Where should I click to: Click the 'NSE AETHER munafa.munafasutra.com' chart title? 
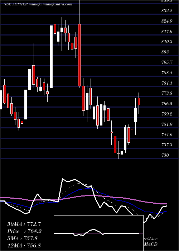(x=38, y=4)
